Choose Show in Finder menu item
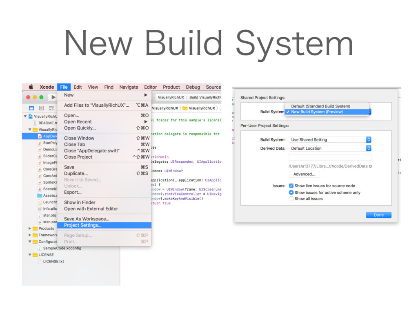Screen dimensions: 418x314 click(x=104, y=202)
